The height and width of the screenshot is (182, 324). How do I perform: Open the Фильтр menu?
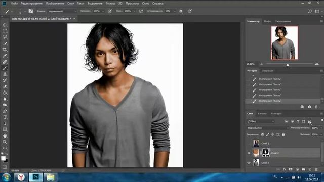[110, 4]
